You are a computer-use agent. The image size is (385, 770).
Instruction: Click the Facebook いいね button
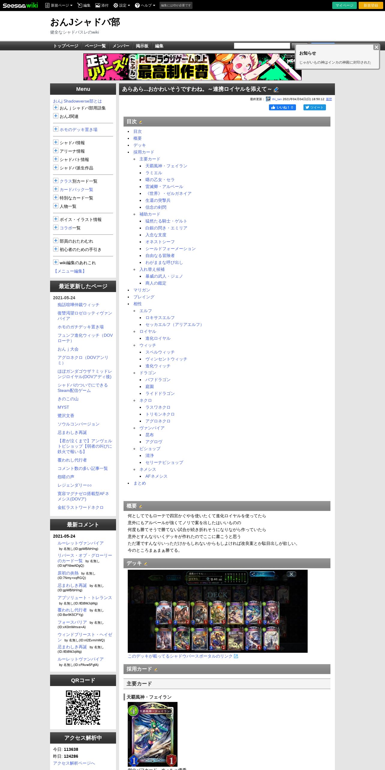[282, 107]
